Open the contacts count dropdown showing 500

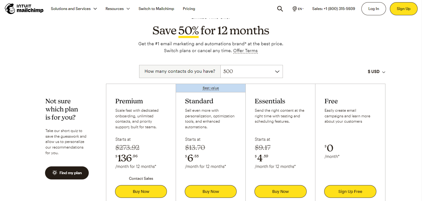tap(252, 71)
